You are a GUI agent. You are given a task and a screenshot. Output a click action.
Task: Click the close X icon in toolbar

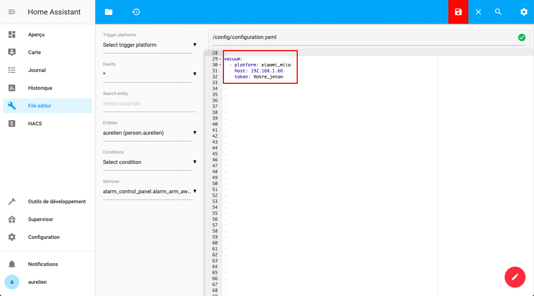point(478,12)
